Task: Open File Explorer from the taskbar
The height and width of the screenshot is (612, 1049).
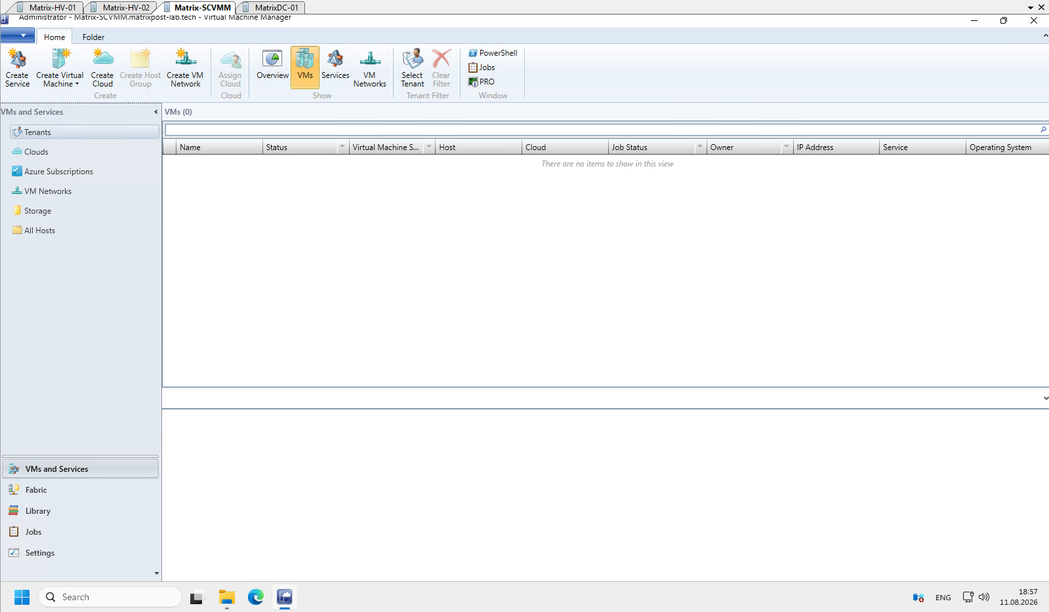Action: [227, 597]
